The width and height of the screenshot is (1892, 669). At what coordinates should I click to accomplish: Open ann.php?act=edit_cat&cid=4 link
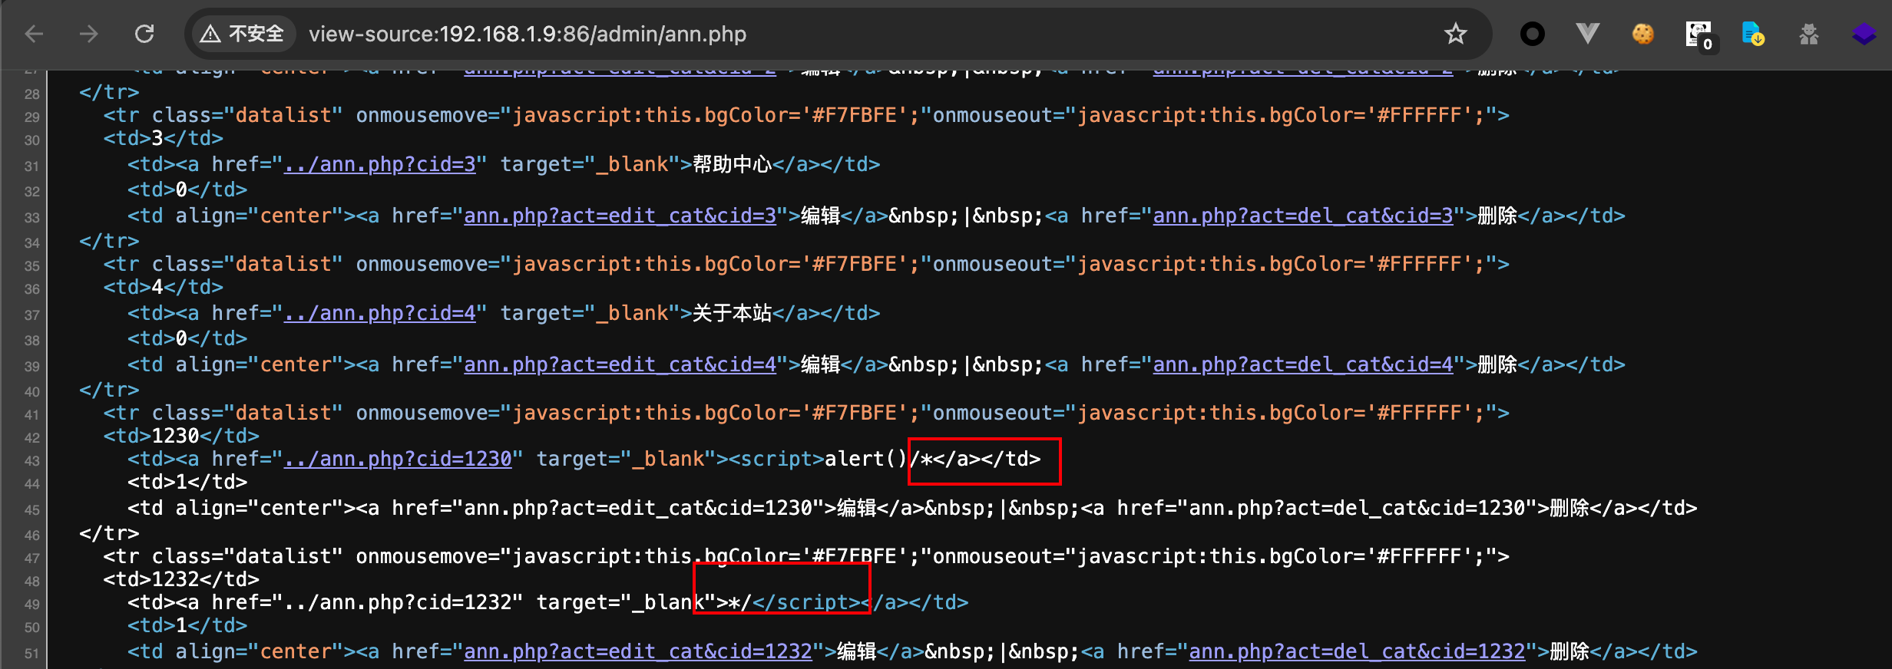[620, 364]
